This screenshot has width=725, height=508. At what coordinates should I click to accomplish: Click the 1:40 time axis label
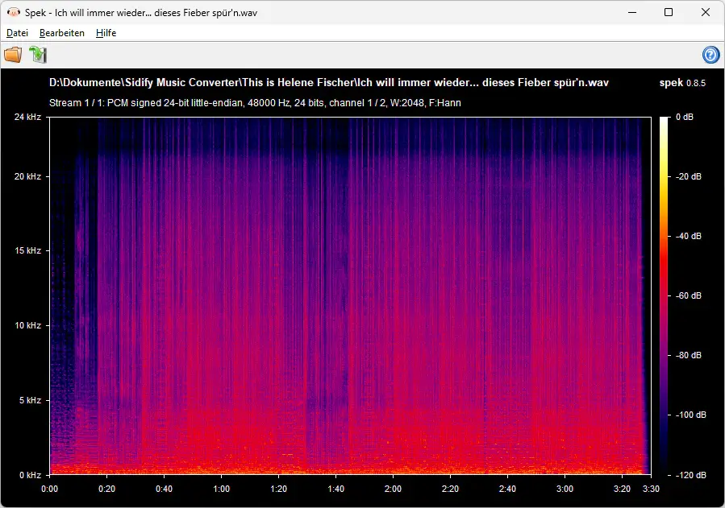[335, 489]
